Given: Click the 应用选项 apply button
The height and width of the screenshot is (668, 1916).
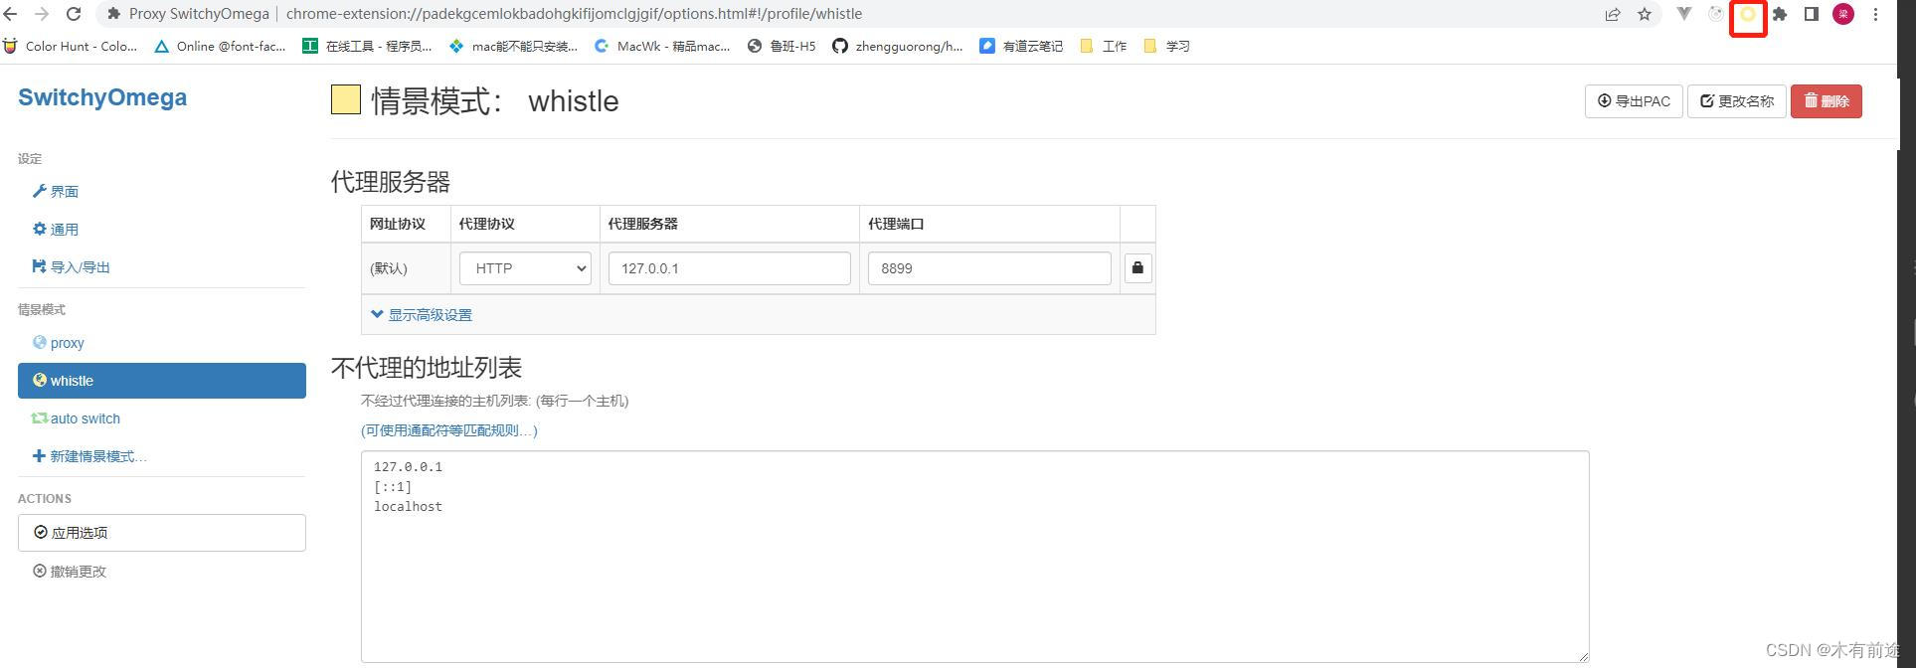Looking at the screenshot, I should [162, 533].
